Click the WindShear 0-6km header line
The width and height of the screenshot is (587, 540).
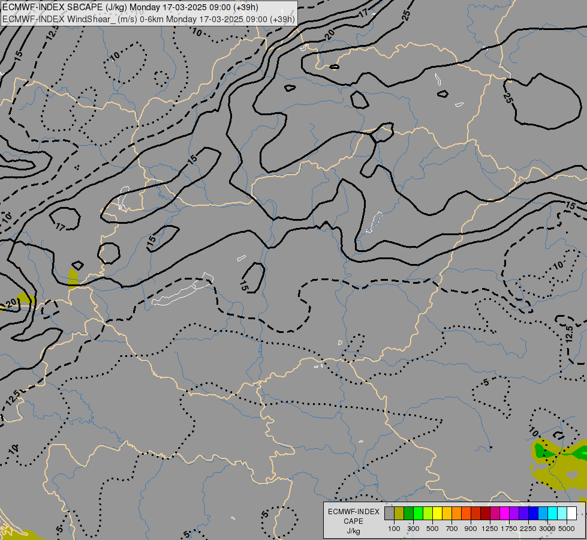pos(148,19)
